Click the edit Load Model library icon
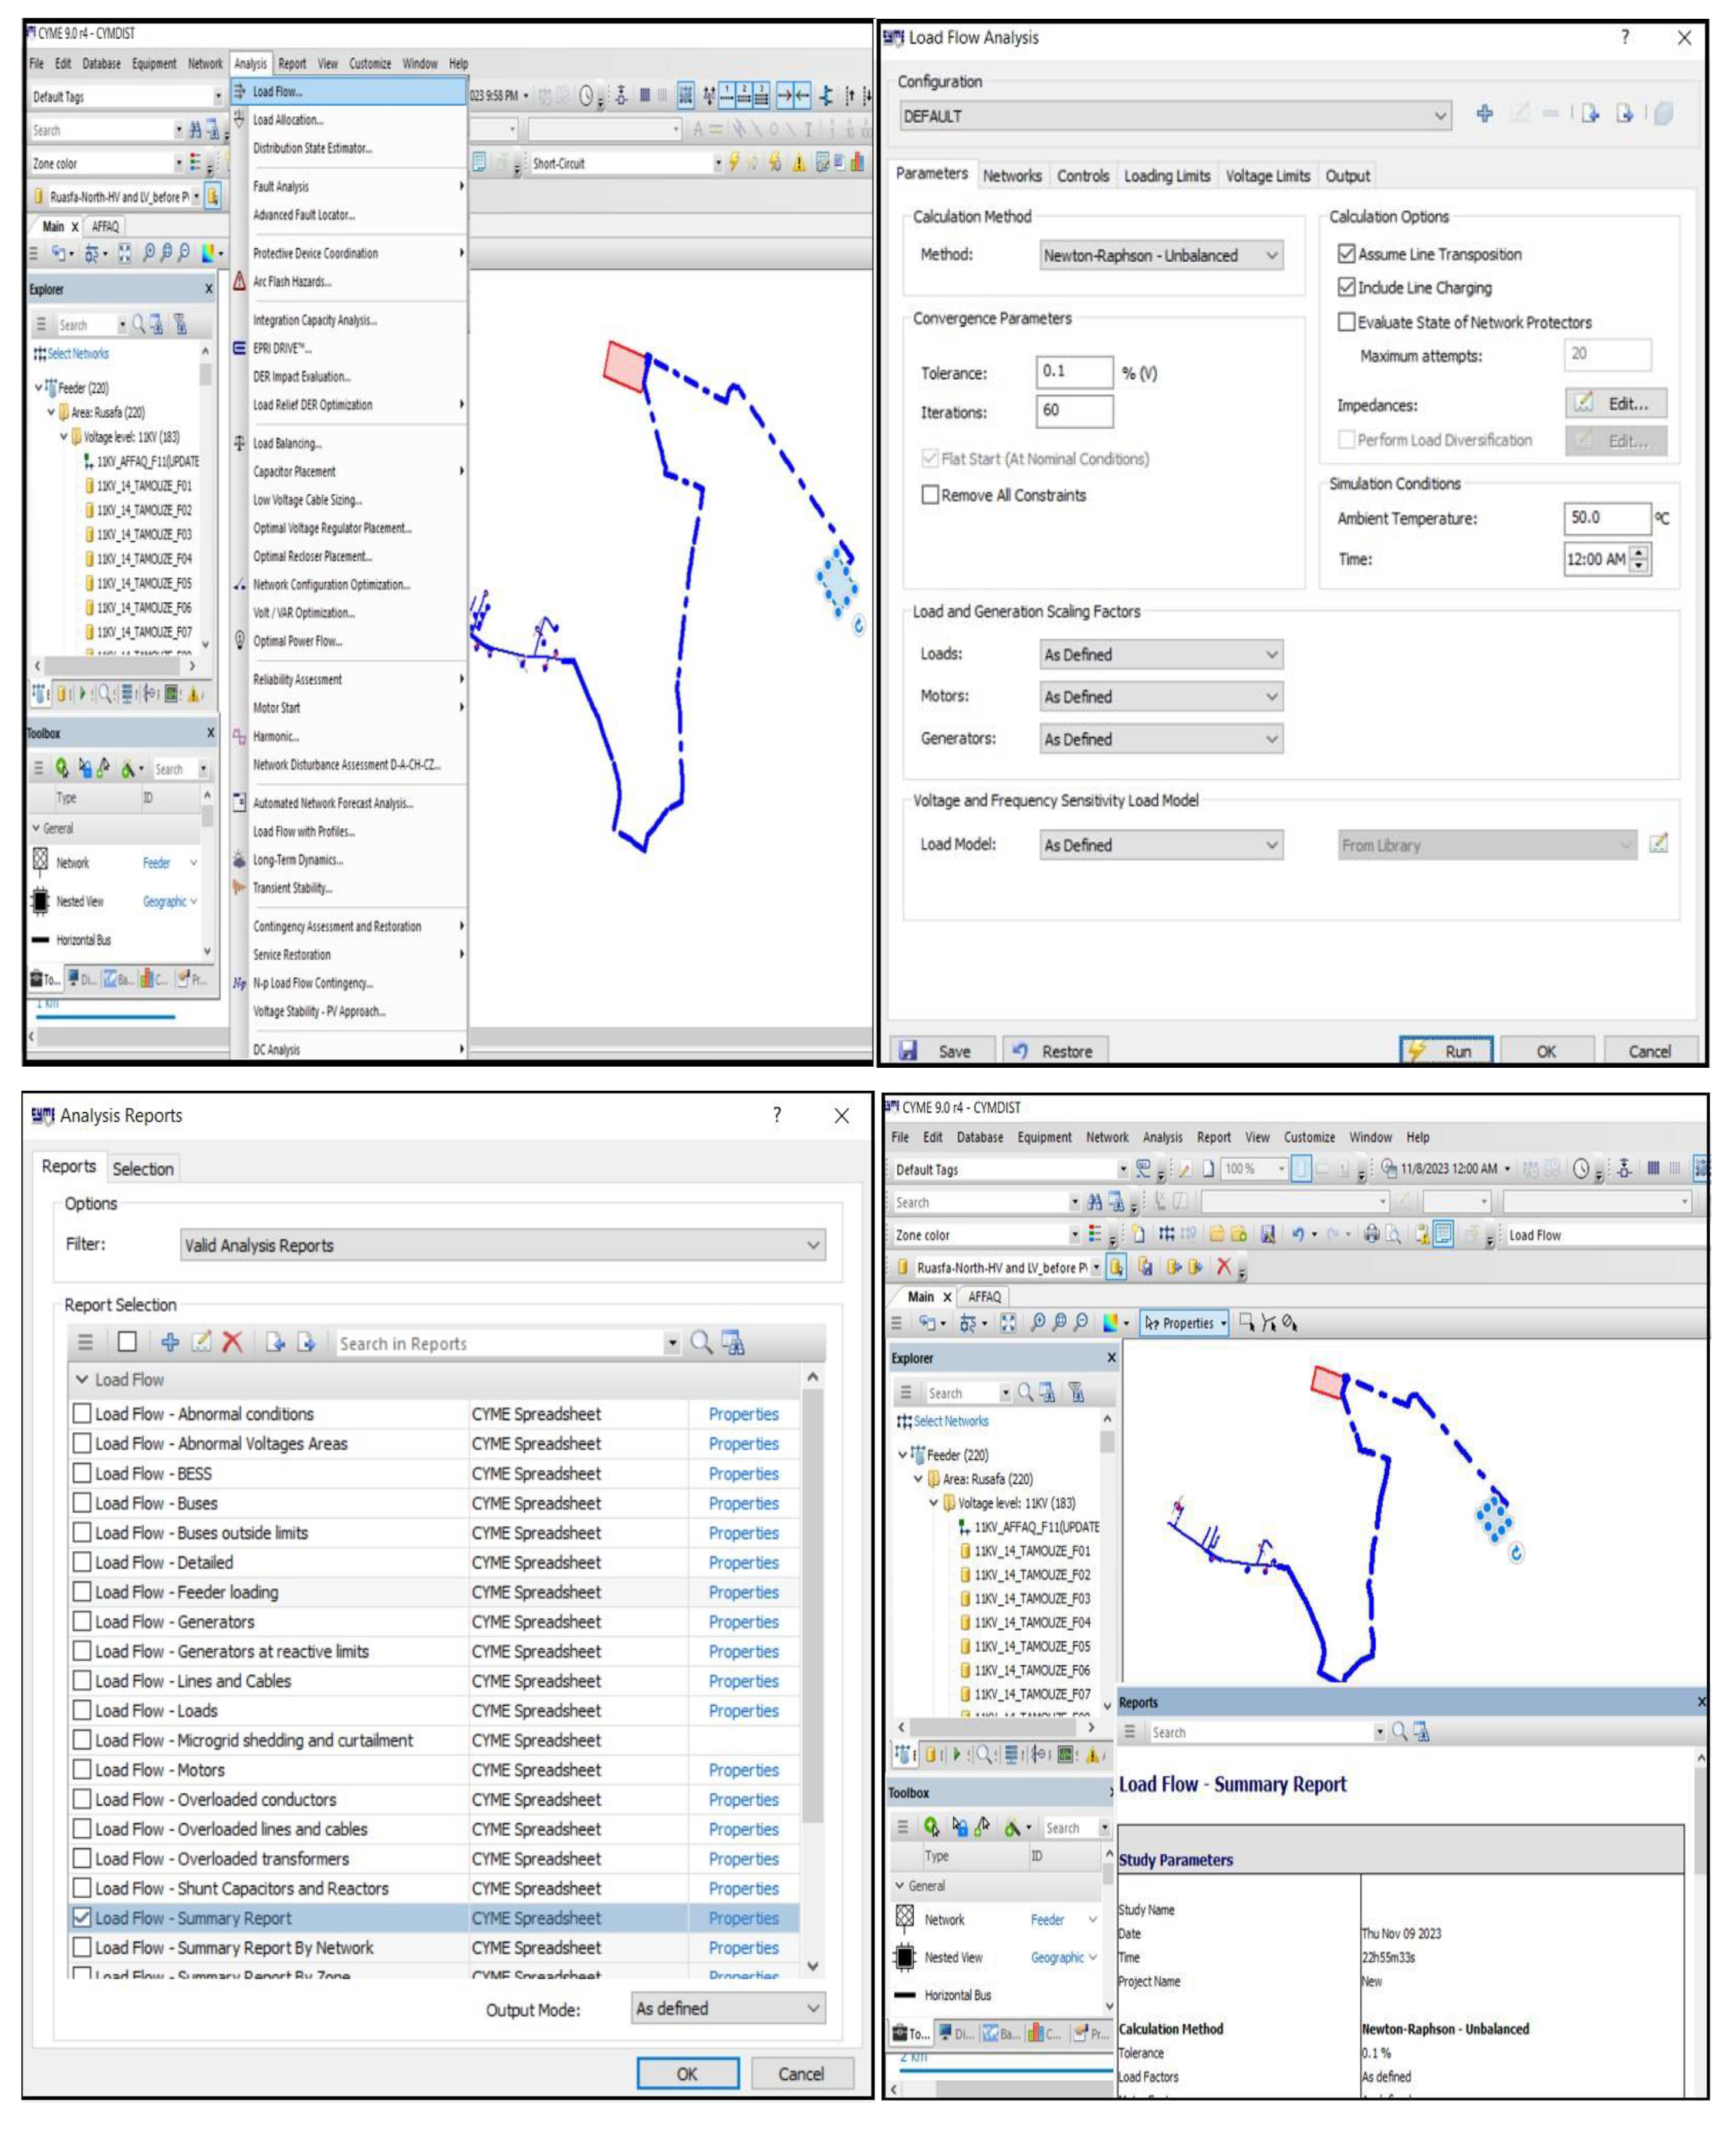This screenshot has height=2132, width=1736. tap(1658, 844)
